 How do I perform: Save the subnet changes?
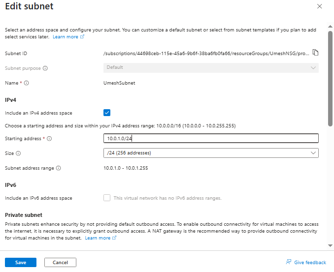click(x=21, y=263)
